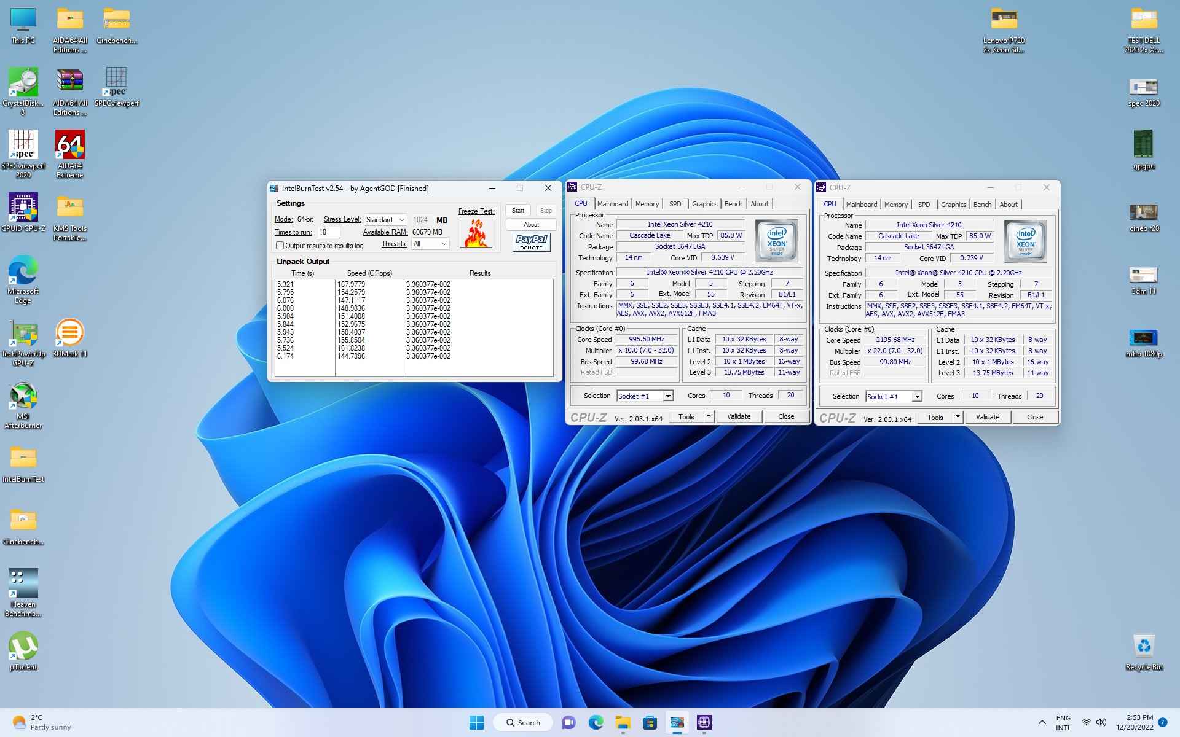Open SPECviewperf 2020 desktop shortcut
Viewport: 1180px width, 737px height.
pyautogui.click(x=23, y=154)
